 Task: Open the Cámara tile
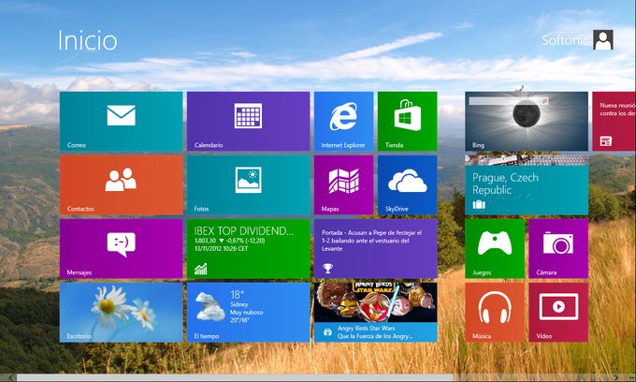coord(558,249)
